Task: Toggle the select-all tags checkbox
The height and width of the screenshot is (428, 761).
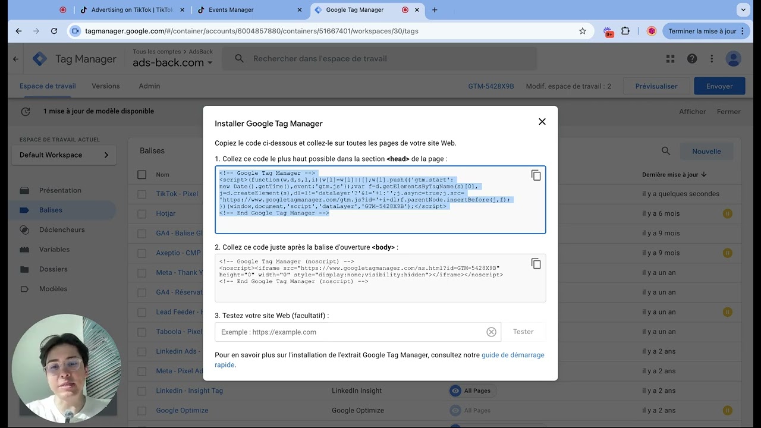Action: point(141,175)
